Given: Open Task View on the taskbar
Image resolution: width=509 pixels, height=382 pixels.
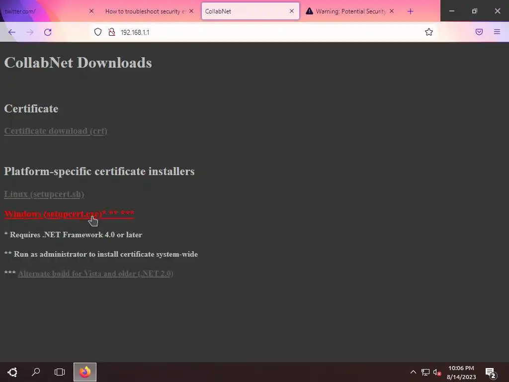Looking at the screenshot, I should click(x=60, y=372).
